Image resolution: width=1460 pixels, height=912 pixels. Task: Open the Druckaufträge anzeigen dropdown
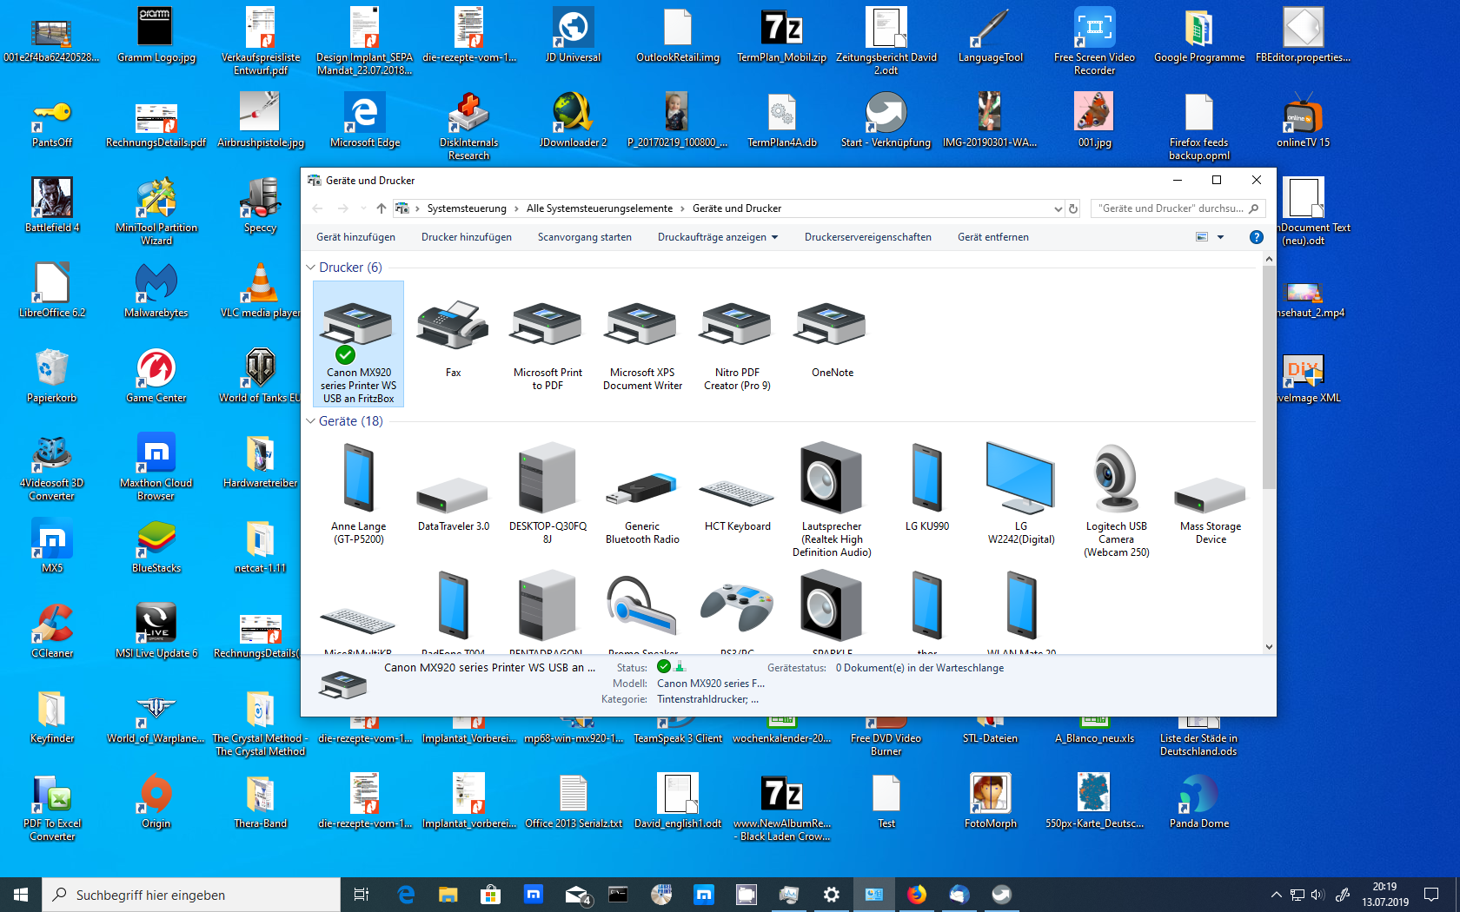point(718,237)
